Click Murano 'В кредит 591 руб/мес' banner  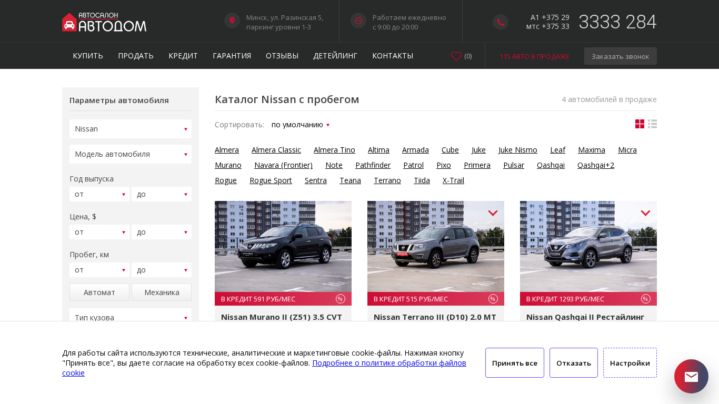(x=283, y=299)
